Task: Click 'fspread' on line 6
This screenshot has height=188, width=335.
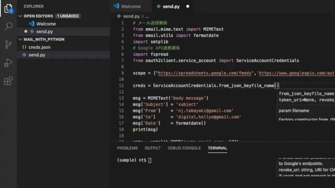Action: (159, 54)
